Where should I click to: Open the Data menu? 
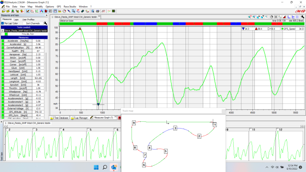(15, 6)
